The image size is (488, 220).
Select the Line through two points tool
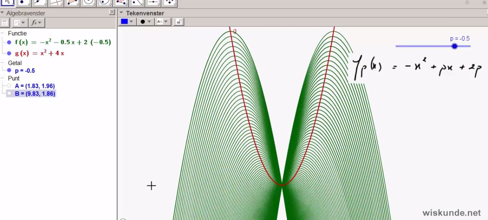point(40,2)
